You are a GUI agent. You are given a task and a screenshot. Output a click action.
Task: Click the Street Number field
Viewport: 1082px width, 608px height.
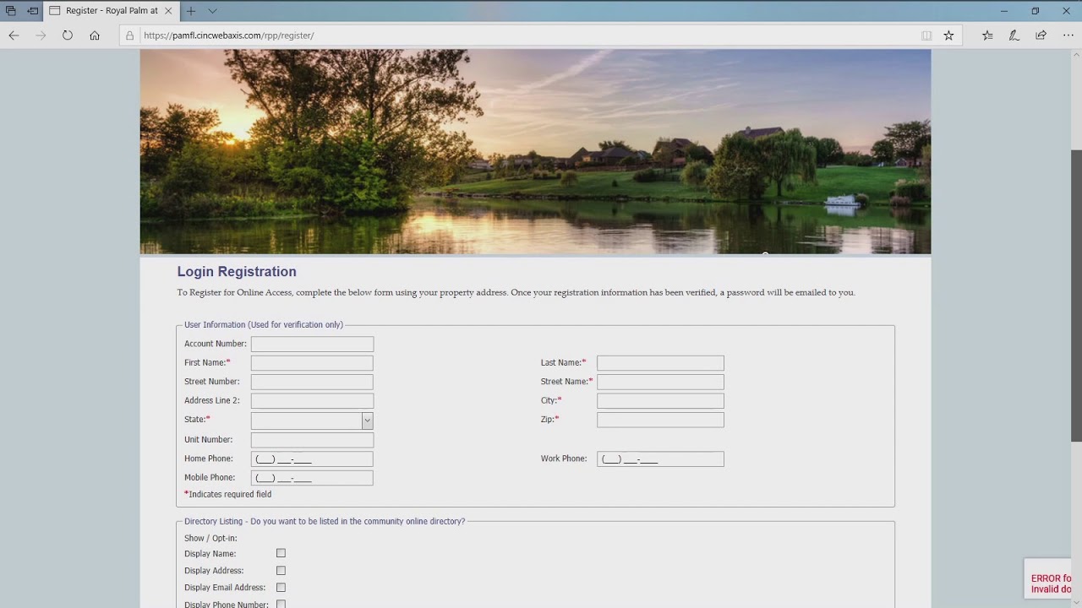[x=312, y=382]
